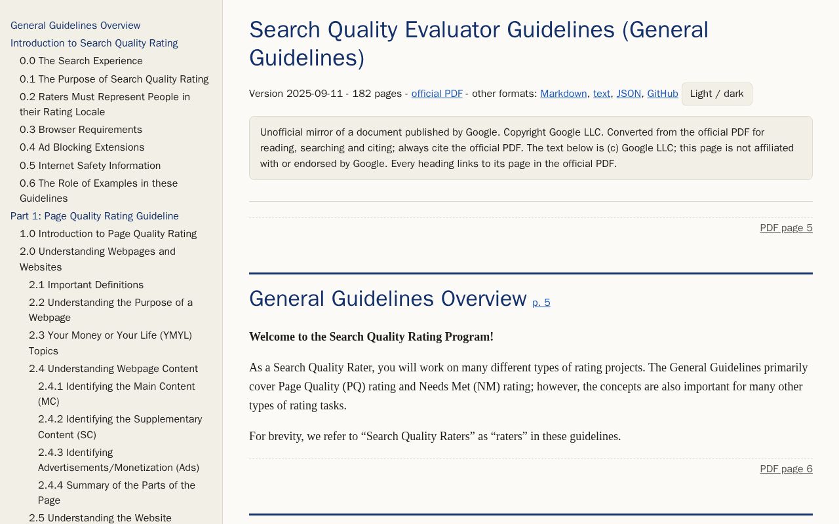
Task: Open 2.4.3 Identifying Advertisements/Monetization
Action: pos(119,460)
